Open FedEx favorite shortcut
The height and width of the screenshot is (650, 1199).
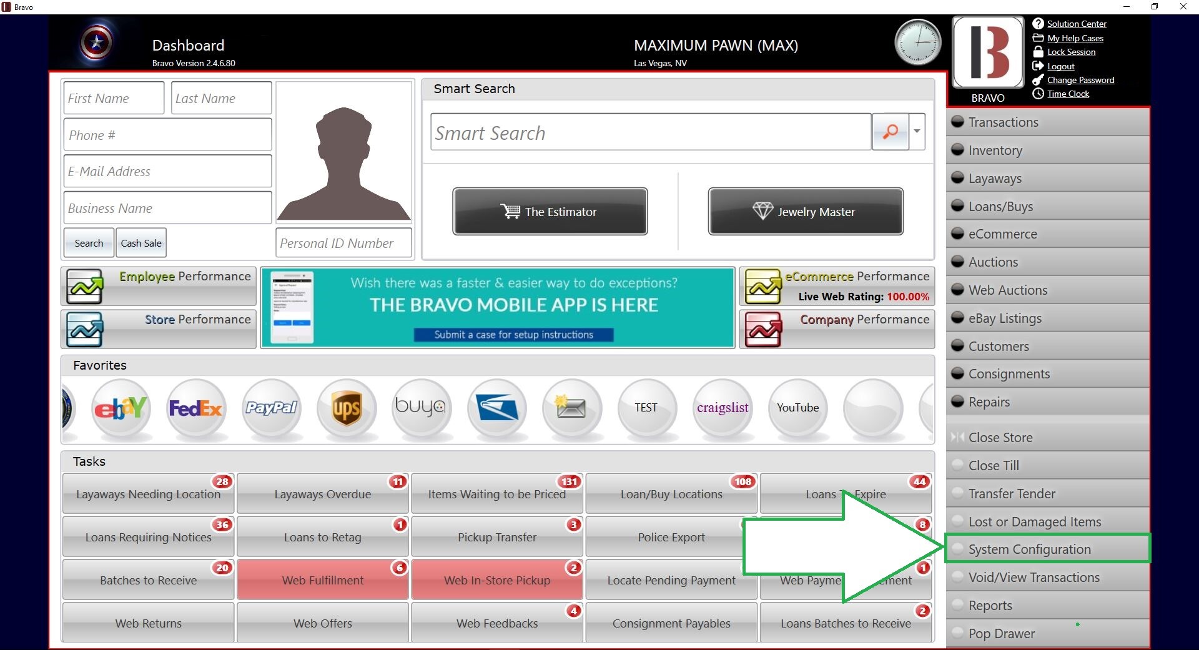pos(196,408)
